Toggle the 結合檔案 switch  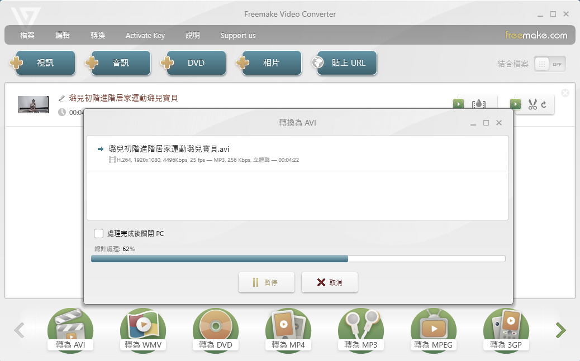pyautogui.click(x=550, y=64)
